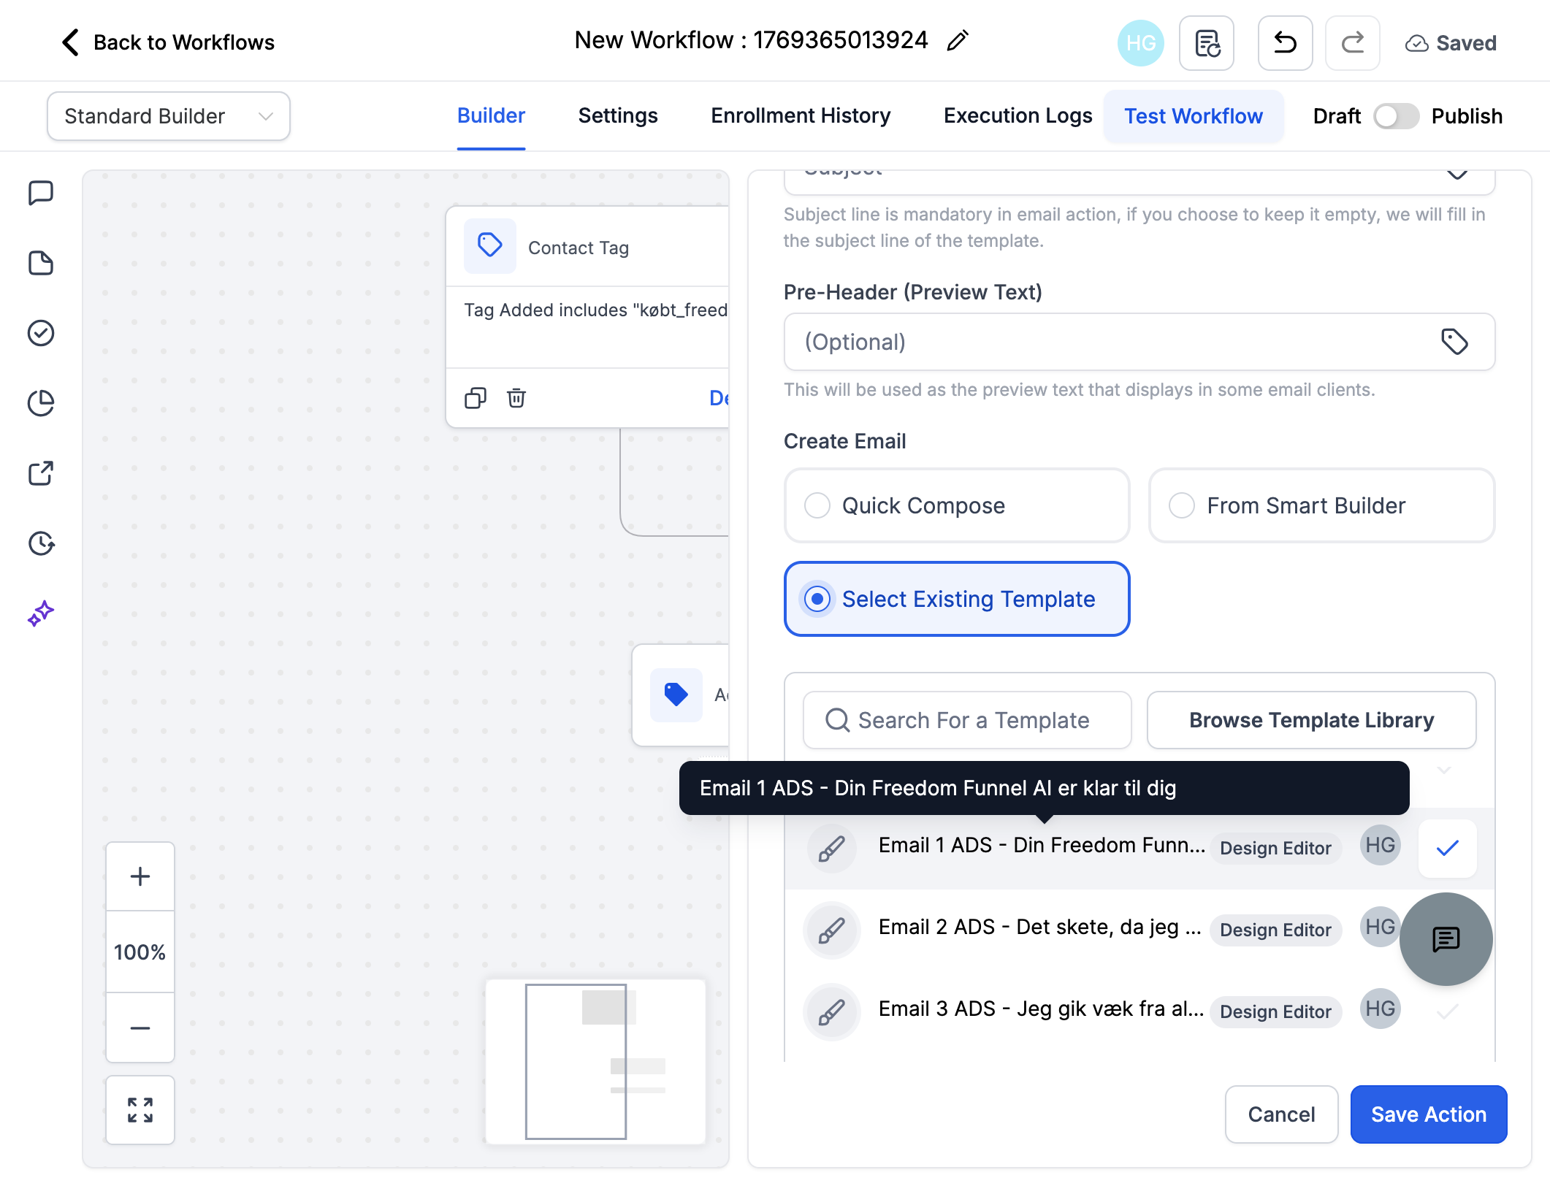
Task: Duplicate the Contact Tag trigger card
Action: click(x=476, y=398)
